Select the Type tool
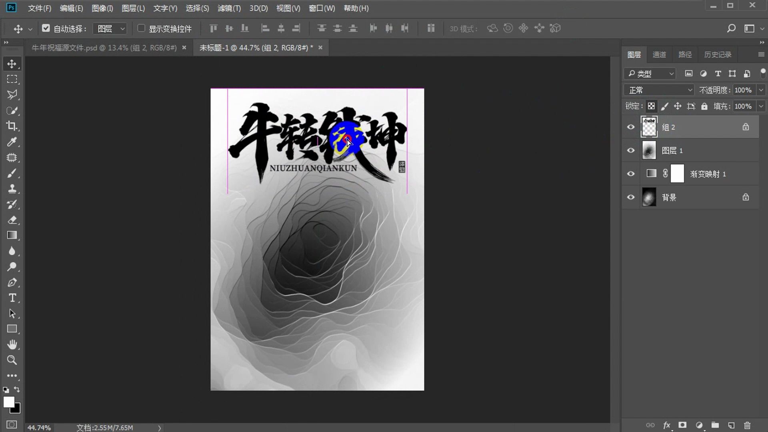768x432 pixels. click(12, 298)
